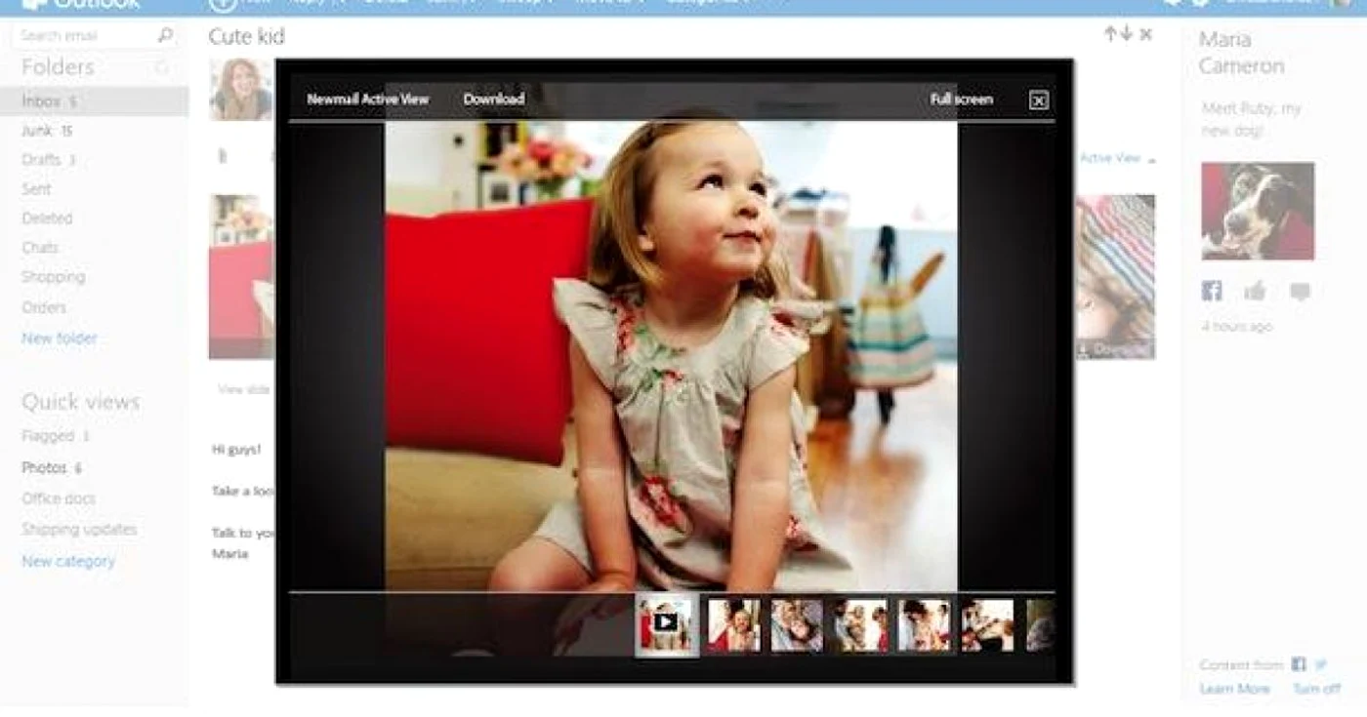Click Maria's sender profile photo
This screenshot has height=717, width=1367.
240,89
